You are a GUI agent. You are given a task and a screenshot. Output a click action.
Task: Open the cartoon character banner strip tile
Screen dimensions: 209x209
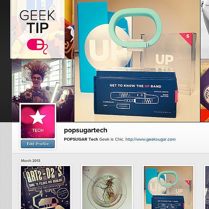pos(69,29)
